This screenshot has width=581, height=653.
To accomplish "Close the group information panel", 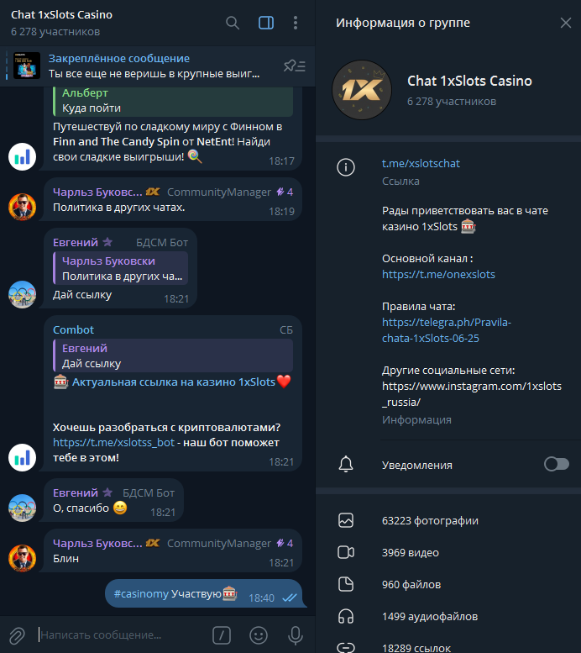I will coord(566,23).
